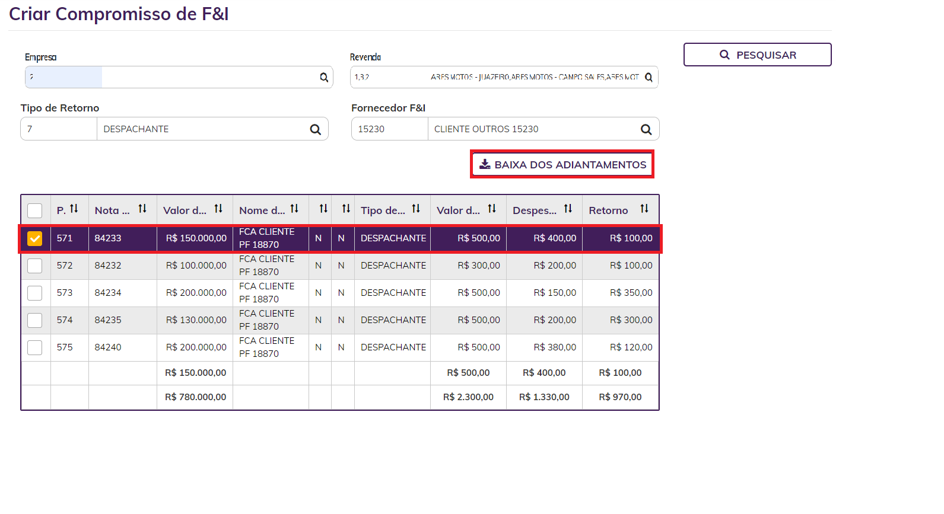Click the PESQUISAR button
Viewport: 944px width, 514px height.
click(758, 55)
